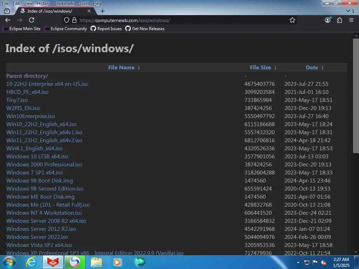Click the padlock site security icon
The width and height of the screenshot is (359, 269).
pyautogui.click(x=74, y=20)
